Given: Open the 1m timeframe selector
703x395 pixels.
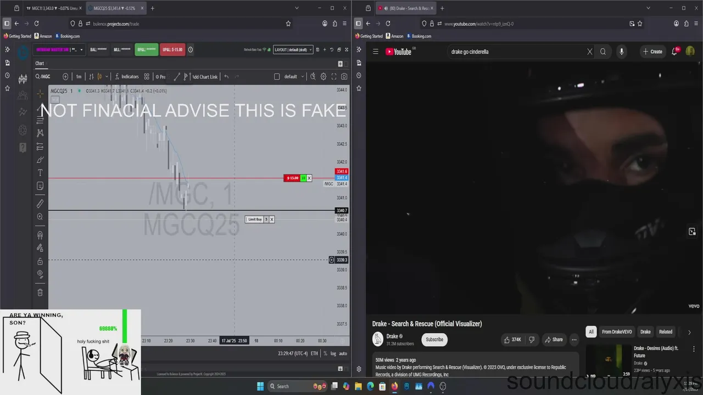Looking at the screenshot, I should coord(79,77).
